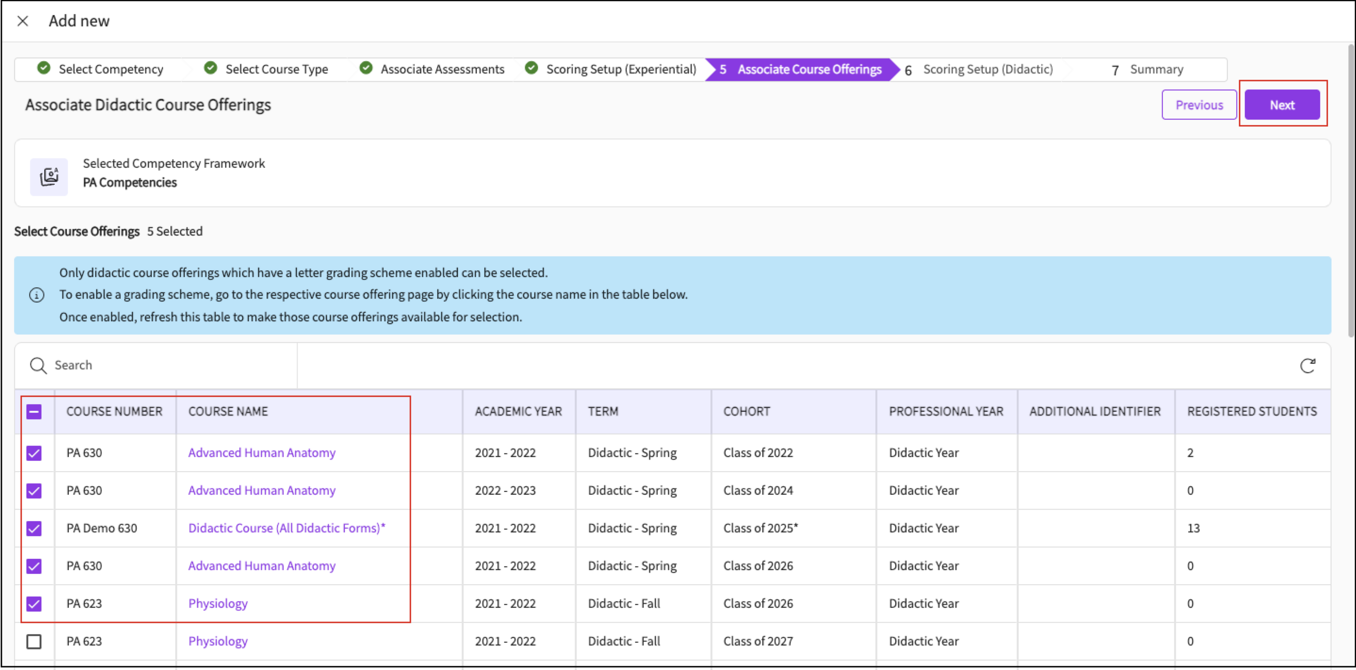Click green checkmark beside Associate Assessments

(366, 68)
